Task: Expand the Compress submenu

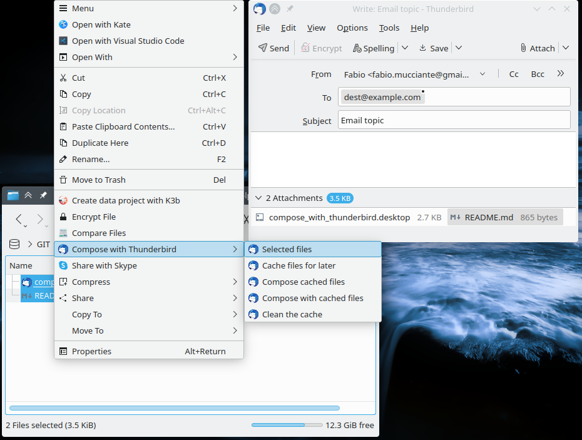Action: click(149, 282)
